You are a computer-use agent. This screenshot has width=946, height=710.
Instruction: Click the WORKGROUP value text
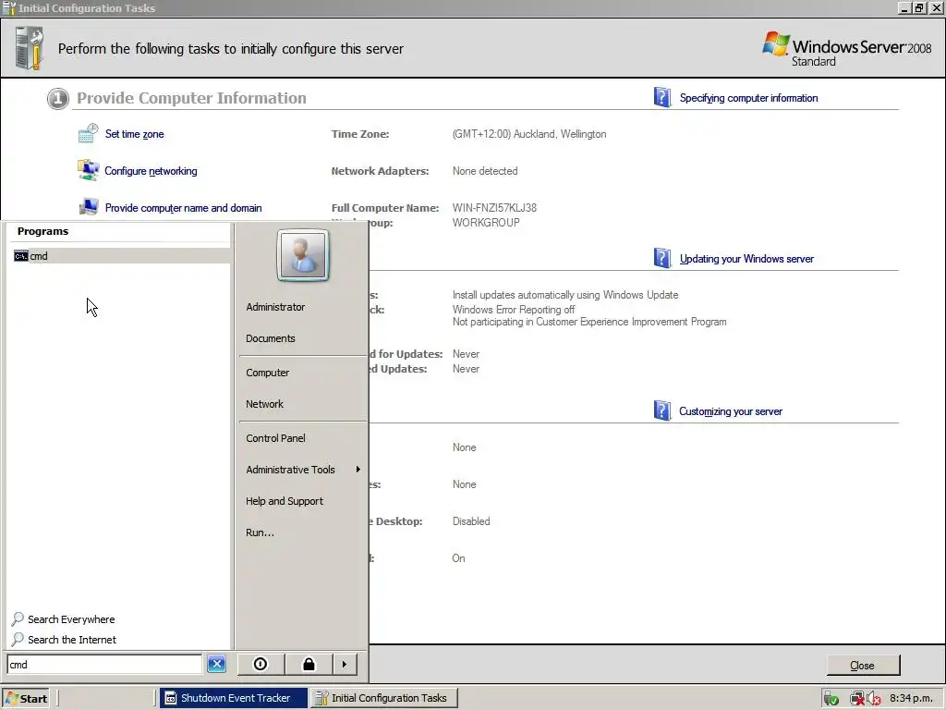486,223
